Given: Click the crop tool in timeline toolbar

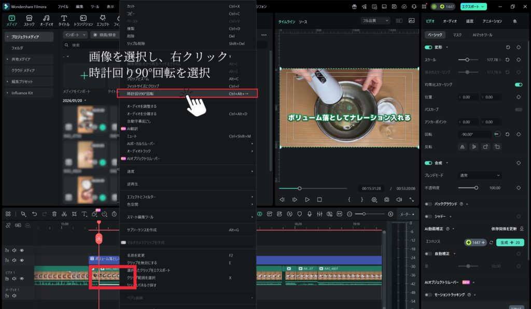Looking at the screenshot, I should [x=74, y=214].
